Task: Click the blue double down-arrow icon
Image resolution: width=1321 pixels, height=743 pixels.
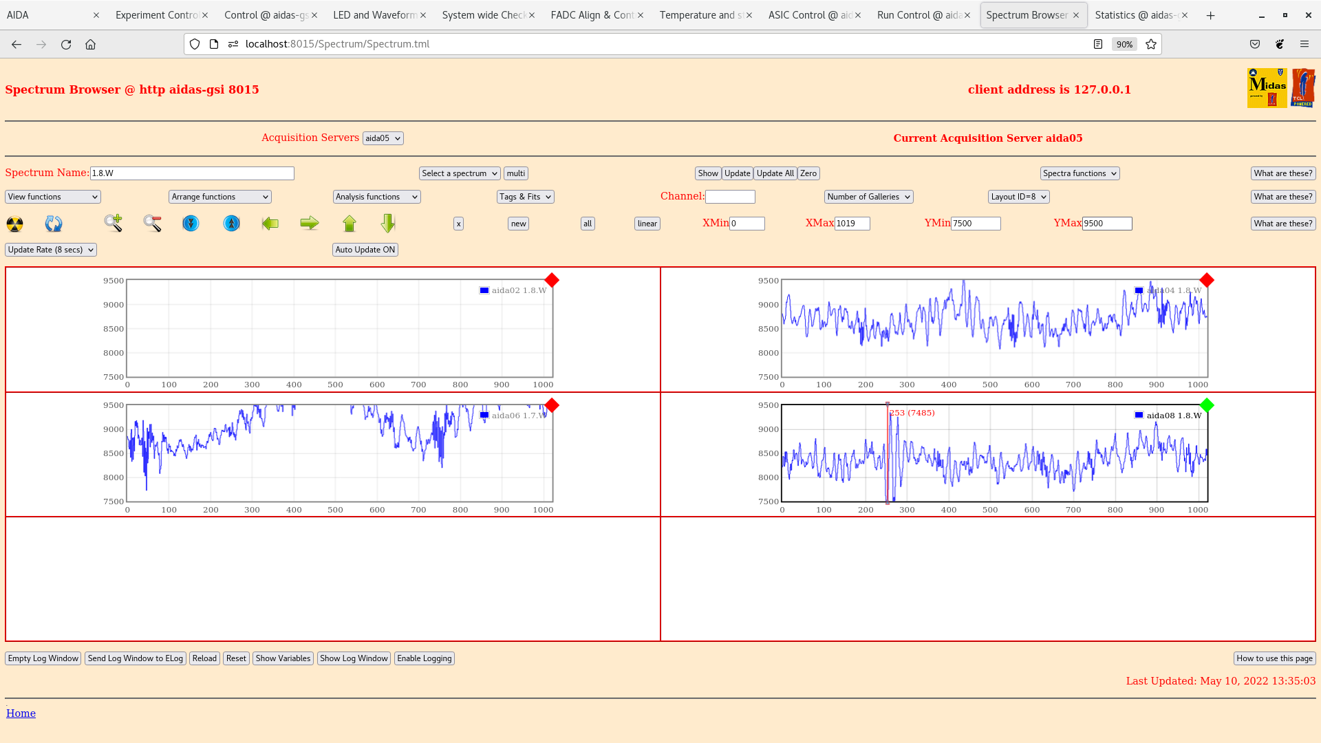Action: 191,224
